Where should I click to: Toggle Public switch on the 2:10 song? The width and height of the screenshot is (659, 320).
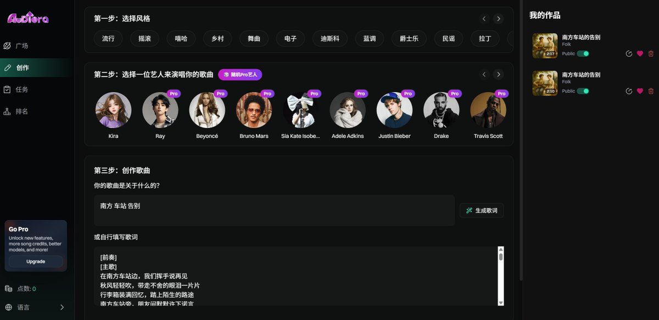point(583,91)
